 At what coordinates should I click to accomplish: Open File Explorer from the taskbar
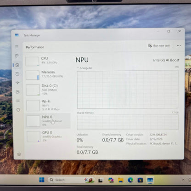click(121, 180)
